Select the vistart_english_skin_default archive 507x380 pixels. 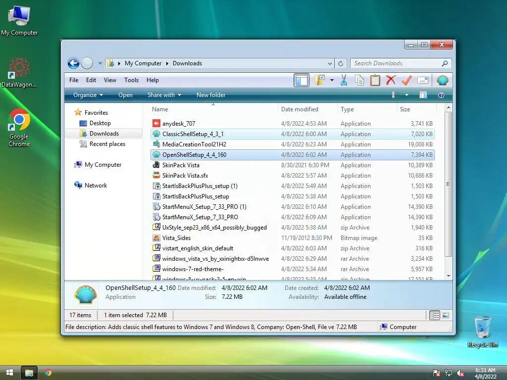point(292,248)
